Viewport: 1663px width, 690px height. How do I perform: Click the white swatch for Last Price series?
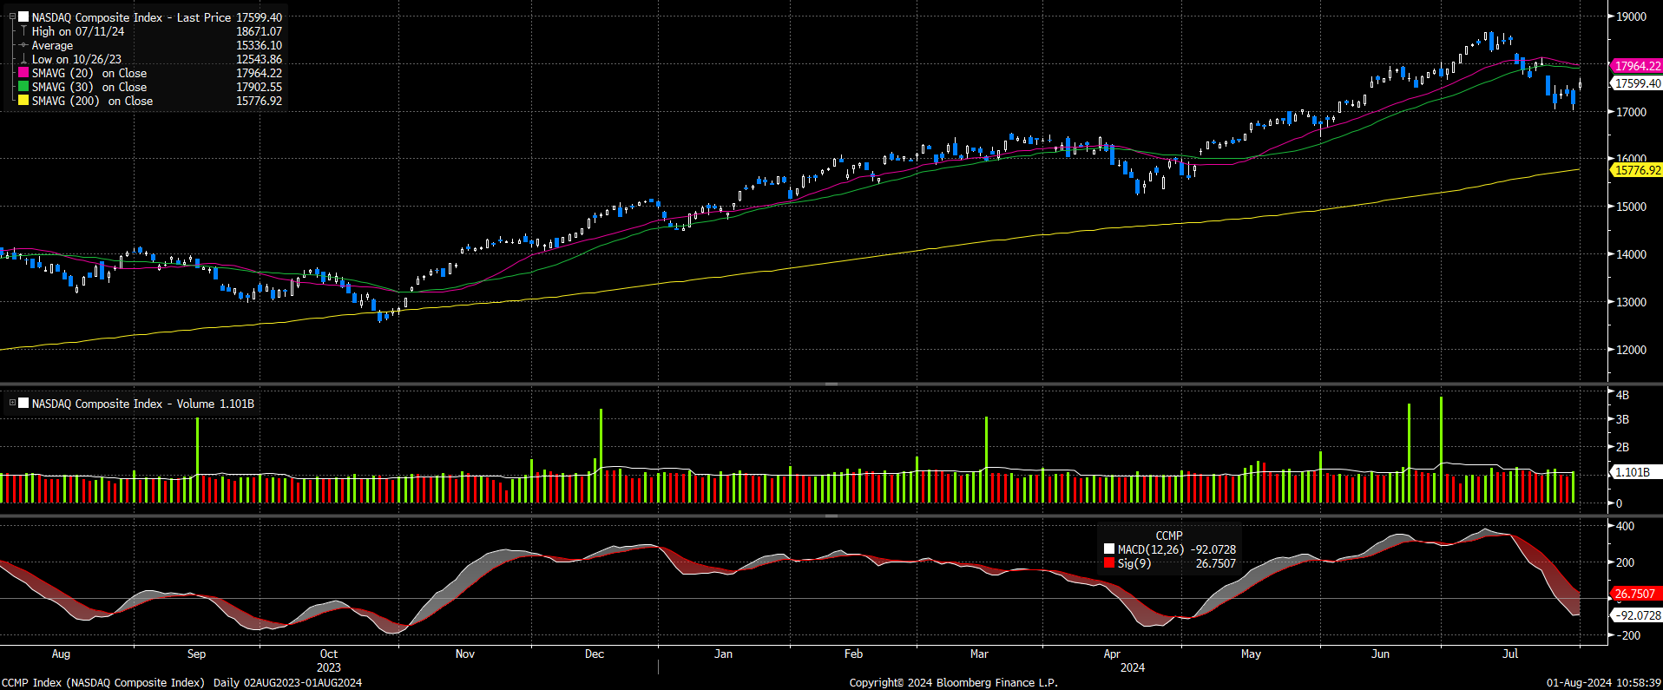click(x=24, y=17)
